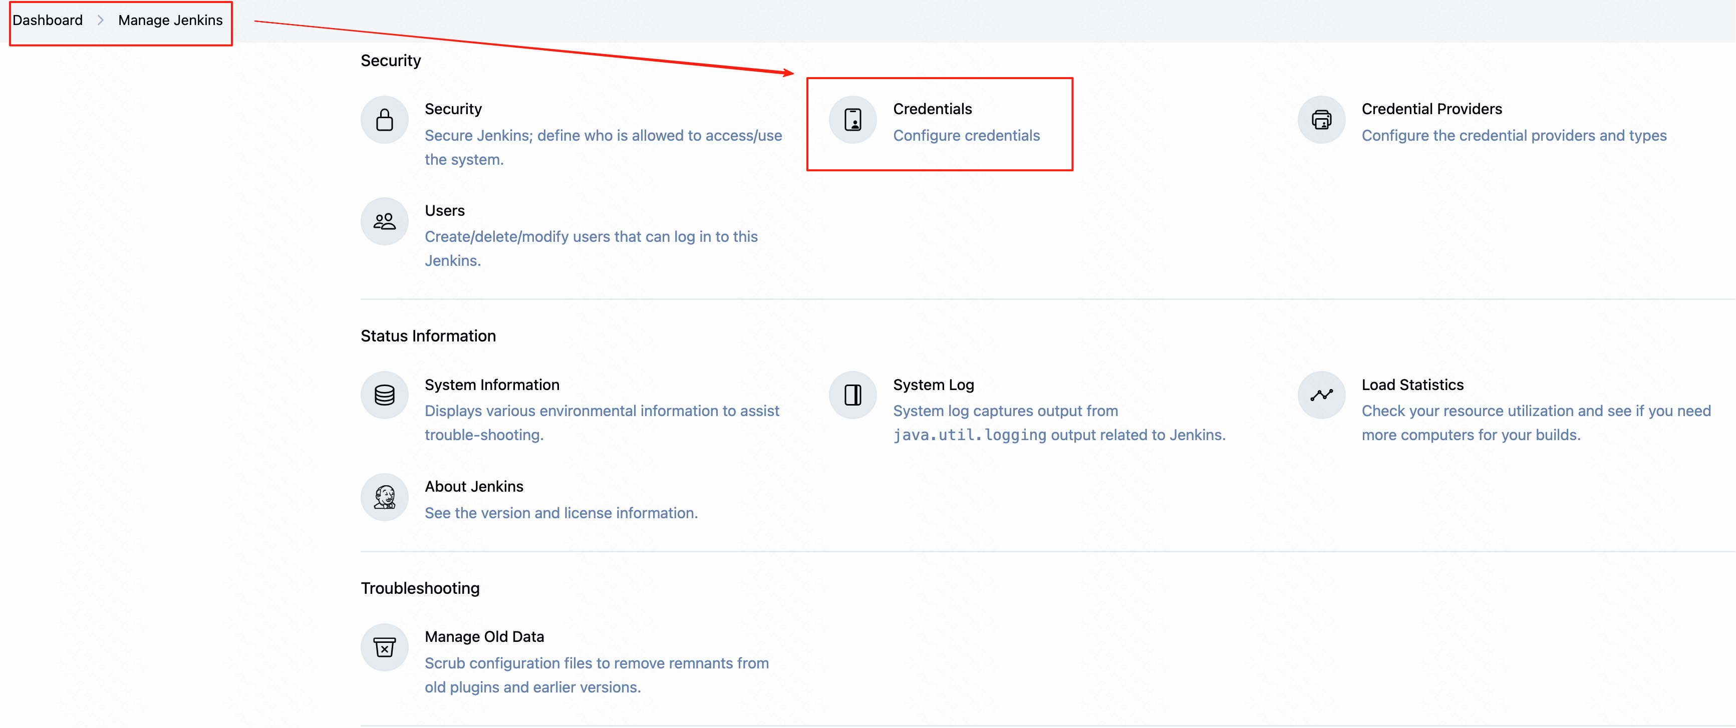The width and height of the screenshot is (1736, 728).
Task: Click the System Log book icon
Action: [852, 396]
